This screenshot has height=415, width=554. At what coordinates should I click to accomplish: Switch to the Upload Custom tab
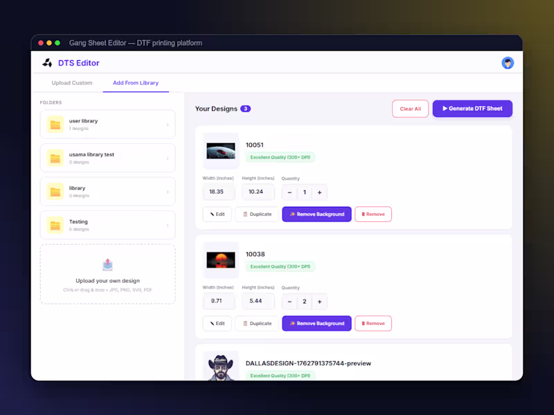click(72, 83)
